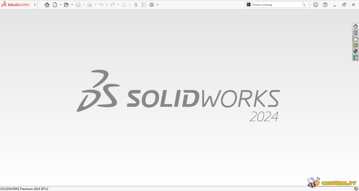The height and width of the screenshot is (191, 359).
Task: Expand the Redo dropdown arrow
Action: point(118,5)
